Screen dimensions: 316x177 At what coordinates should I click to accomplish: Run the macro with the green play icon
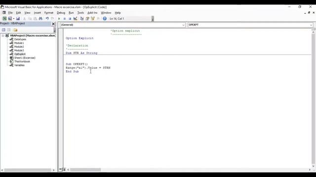pyautogui.click(x=59, y=19)
